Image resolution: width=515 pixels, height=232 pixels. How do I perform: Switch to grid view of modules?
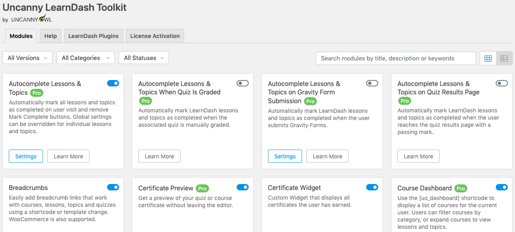click(x=488, y=58)
